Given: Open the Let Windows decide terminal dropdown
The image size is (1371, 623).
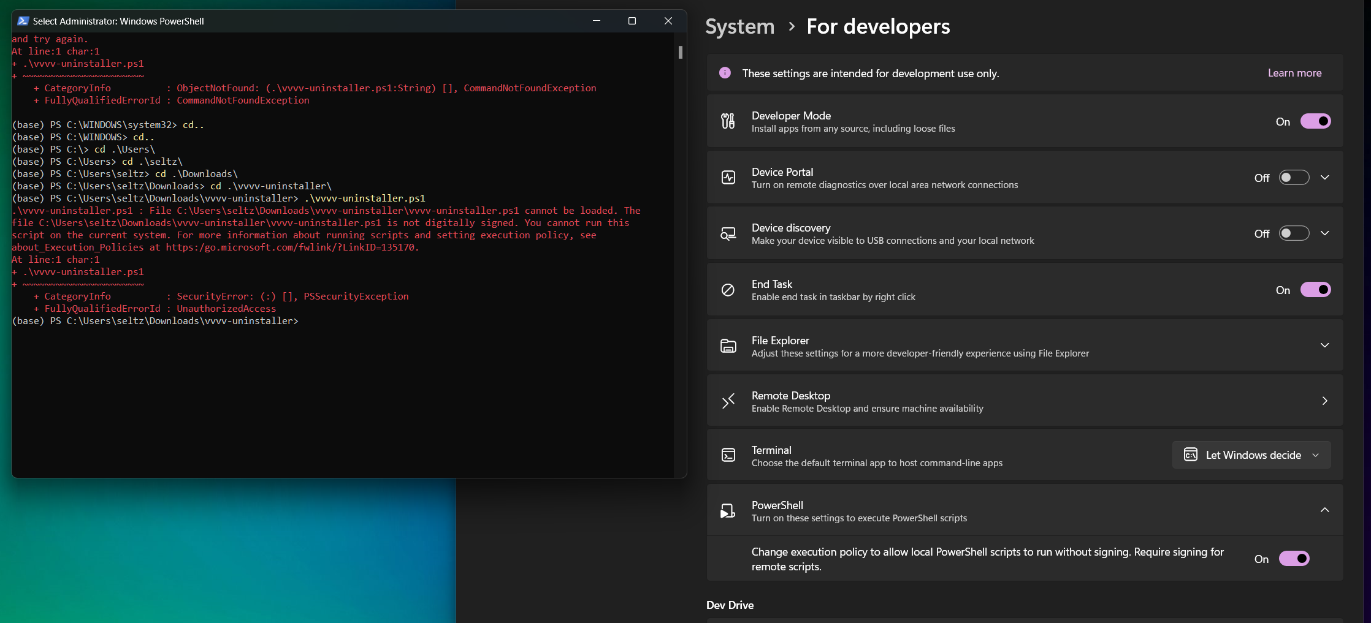Looking at the screenshot, I should [1251, 455].
